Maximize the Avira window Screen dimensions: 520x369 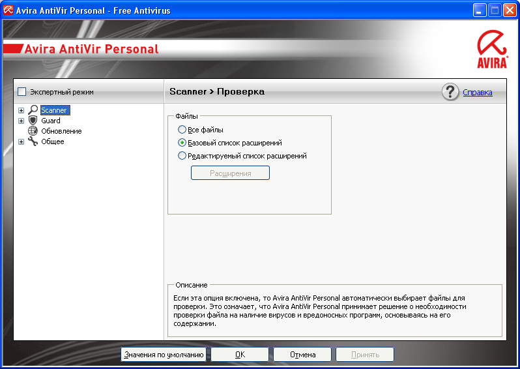click(495, 10)
